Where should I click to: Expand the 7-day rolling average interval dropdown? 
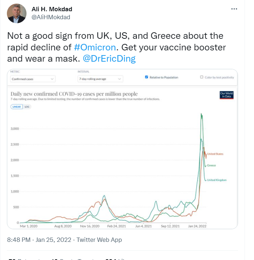click(x=100, y=79)
